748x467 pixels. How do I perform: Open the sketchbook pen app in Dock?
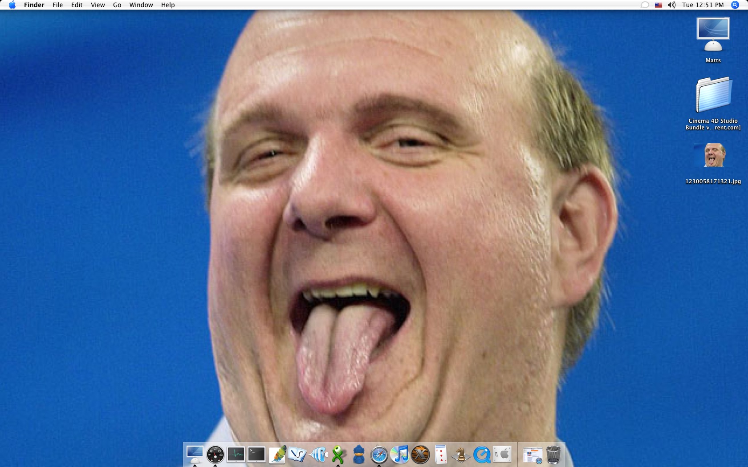297,455
